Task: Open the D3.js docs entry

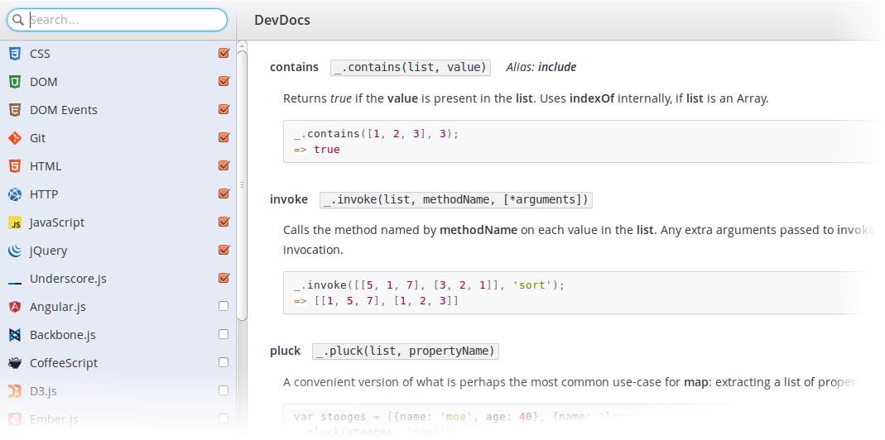Action: click(43, 391)
